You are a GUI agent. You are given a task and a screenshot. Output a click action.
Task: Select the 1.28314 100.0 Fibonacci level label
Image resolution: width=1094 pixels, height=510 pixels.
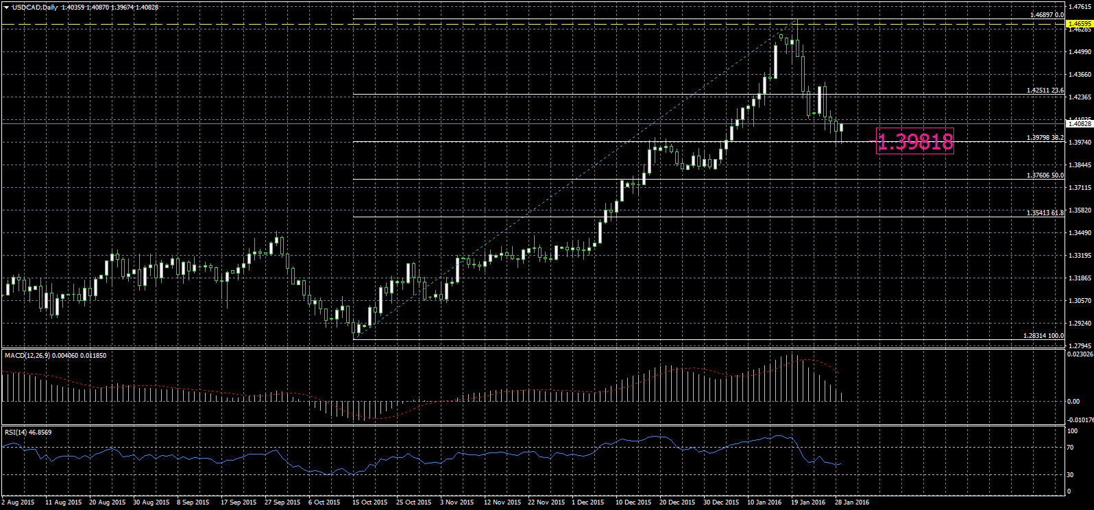click(x=1043, y=336)
